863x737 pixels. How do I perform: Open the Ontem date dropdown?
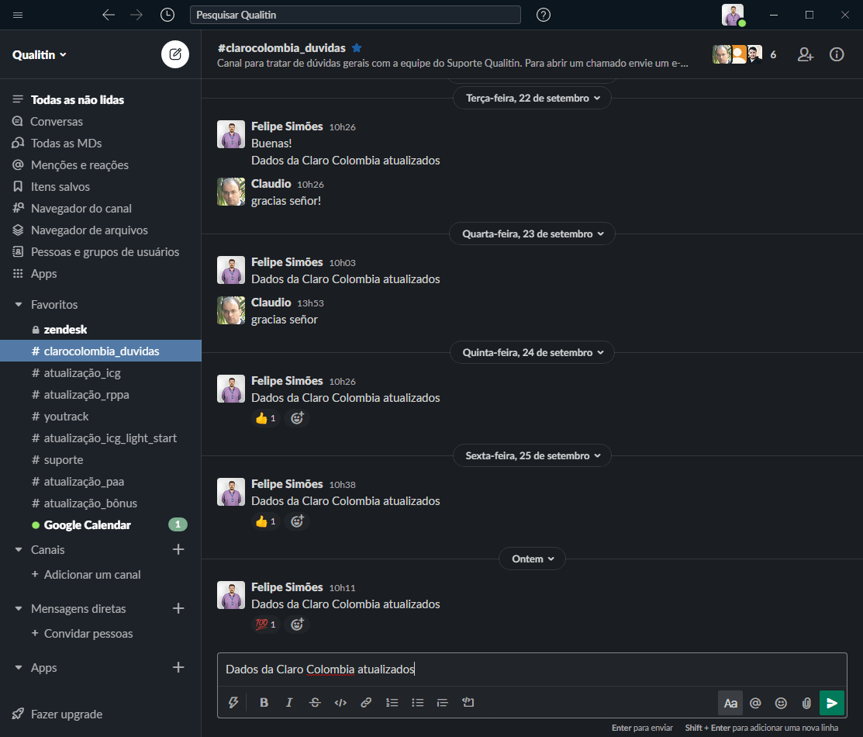click(x=532, y=559)
